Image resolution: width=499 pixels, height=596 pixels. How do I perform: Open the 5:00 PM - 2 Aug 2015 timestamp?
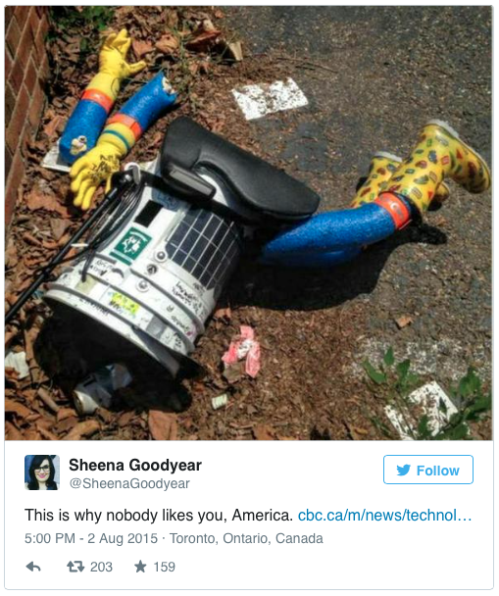pos(91,538)
